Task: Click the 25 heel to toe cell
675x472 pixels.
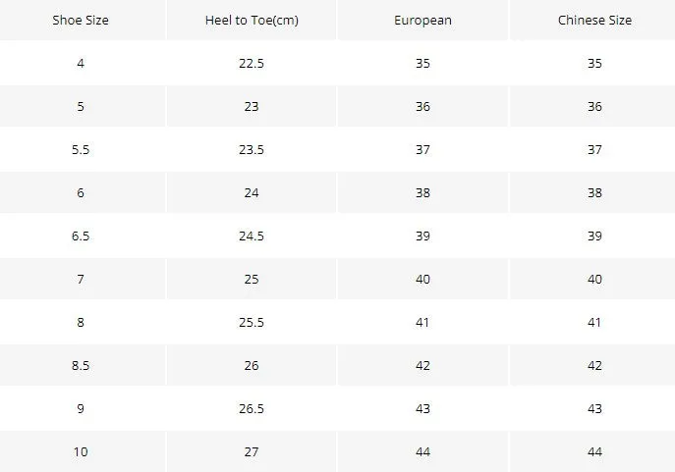Action: tap(252, 279)
